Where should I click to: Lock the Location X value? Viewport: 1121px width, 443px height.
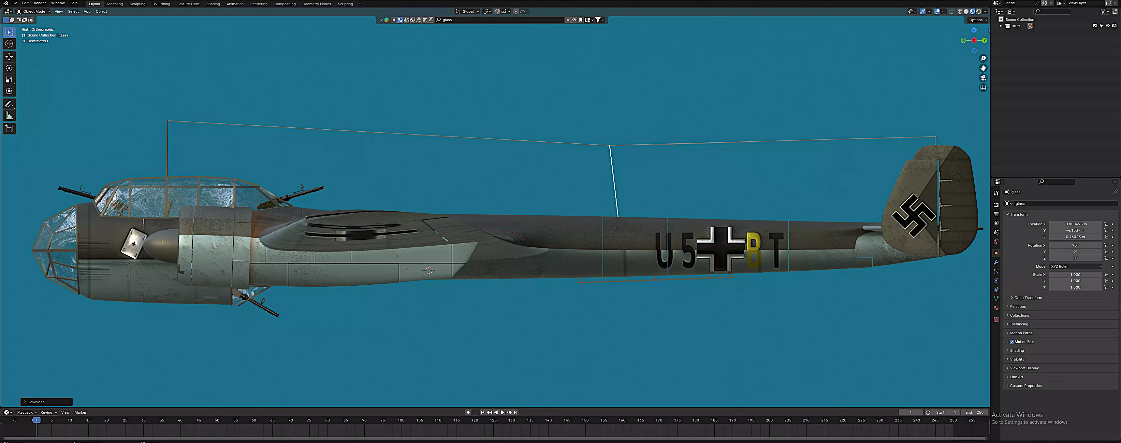1106,224
